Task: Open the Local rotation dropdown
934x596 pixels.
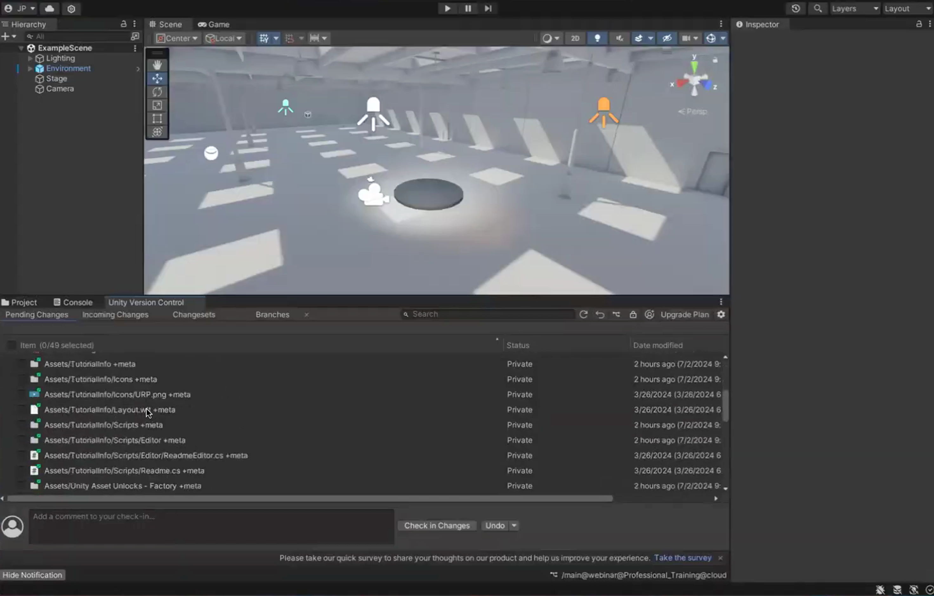Action: [x=224, y=38]
